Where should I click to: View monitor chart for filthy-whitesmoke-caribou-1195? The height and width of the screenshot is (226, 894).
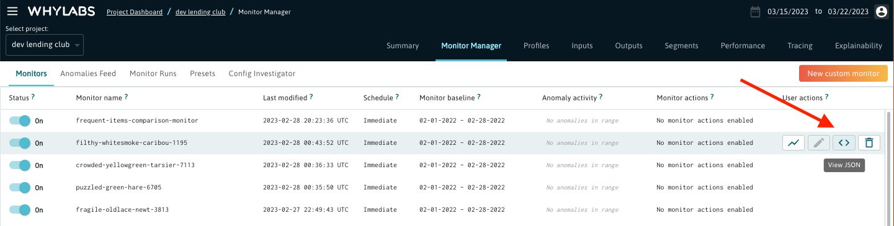(x=793, y=143)
